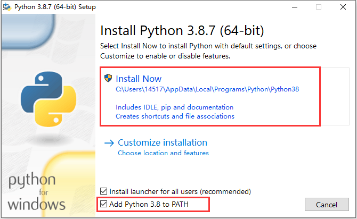This screenshot has width=357, height=219.
Task: Minimize the Python Setup window
Action: pyautogui.click(x=295, y=7)
